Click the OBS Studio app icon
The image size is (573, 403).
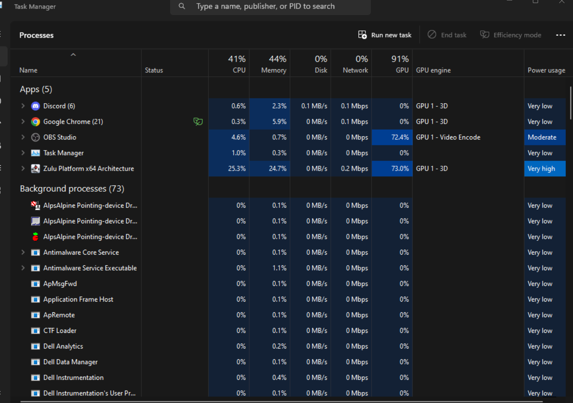coord(35,137)
